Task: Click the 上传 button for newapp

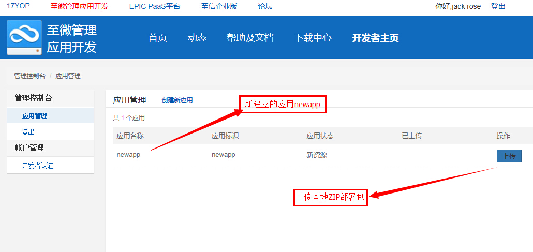Action: coord(509,156)
